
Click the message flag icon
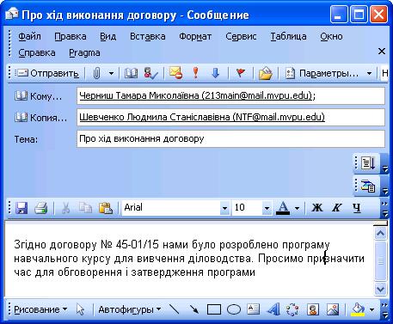[241, 73]
